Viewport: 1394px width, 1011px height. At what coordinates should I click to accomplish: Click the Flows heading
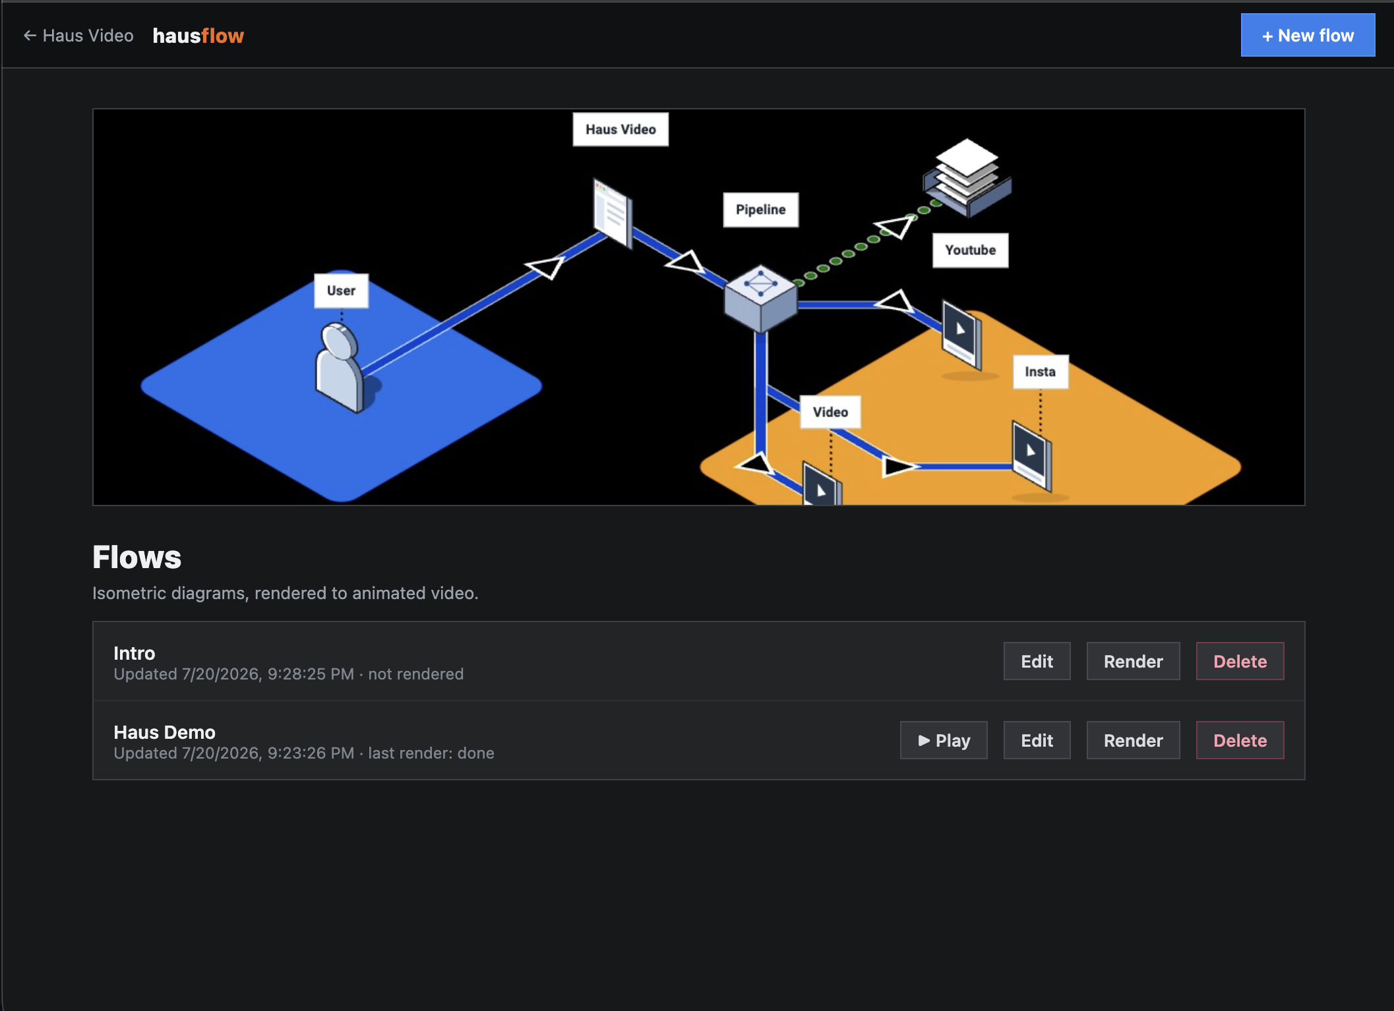(x=136, y=557)
